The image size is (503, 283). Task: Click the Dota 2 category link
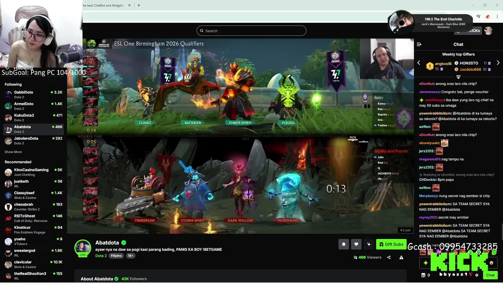coord(101,255)
